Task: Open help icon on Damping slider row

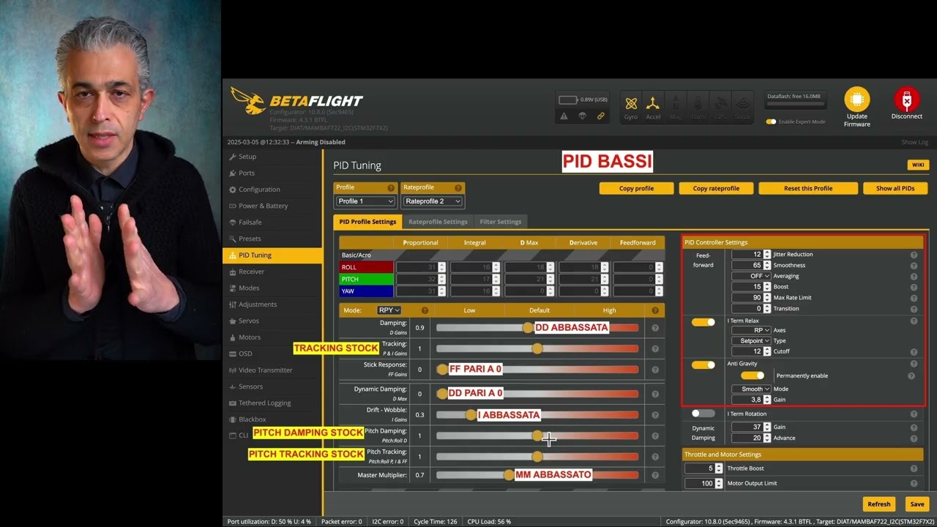Action: click(655, 328)
